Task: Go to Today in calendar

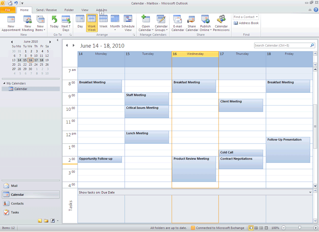Action: (54, 23)
